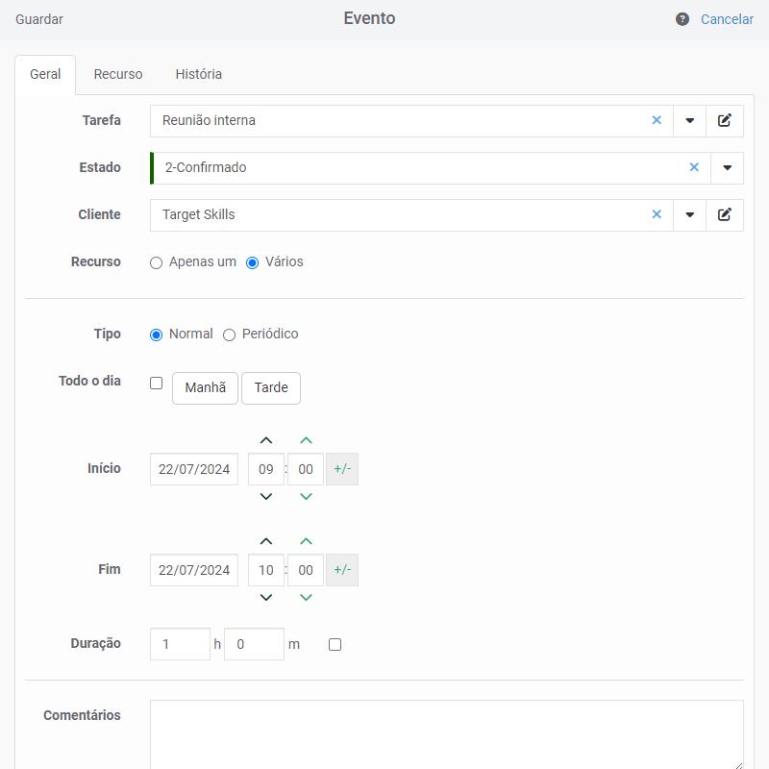Clear the Tarefa value with X icon
769x769 pixels.
[657, 121]
